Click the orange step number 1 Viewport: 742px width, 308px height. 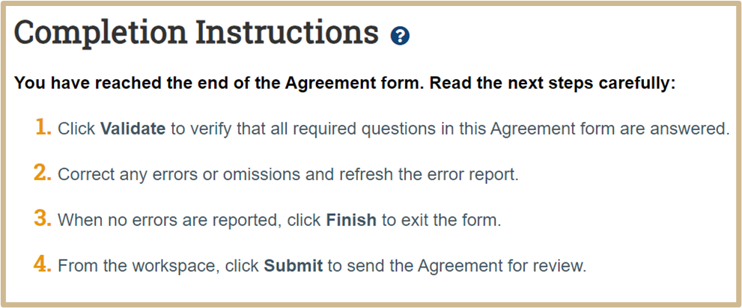coord(43,128)
